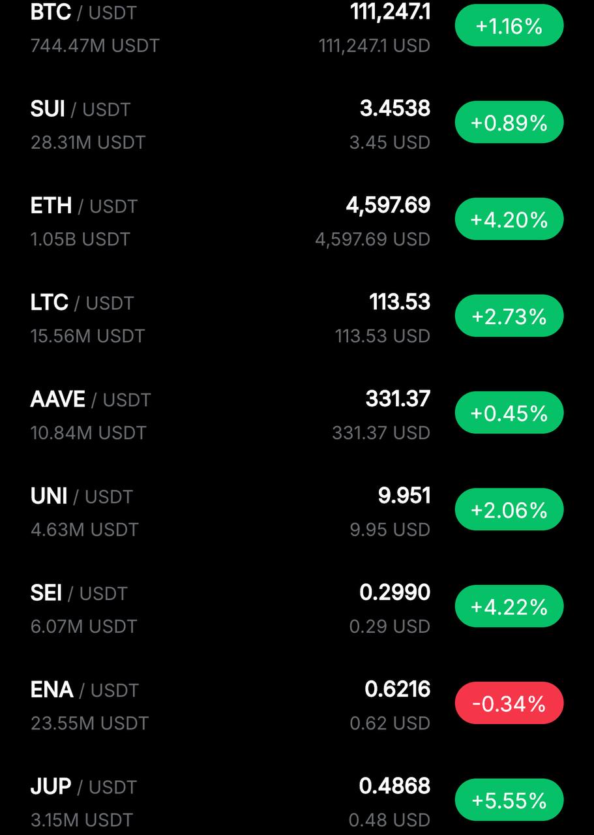Open the JUP / USDT listing
594x835 pixels.
click(x=297, y=801)
